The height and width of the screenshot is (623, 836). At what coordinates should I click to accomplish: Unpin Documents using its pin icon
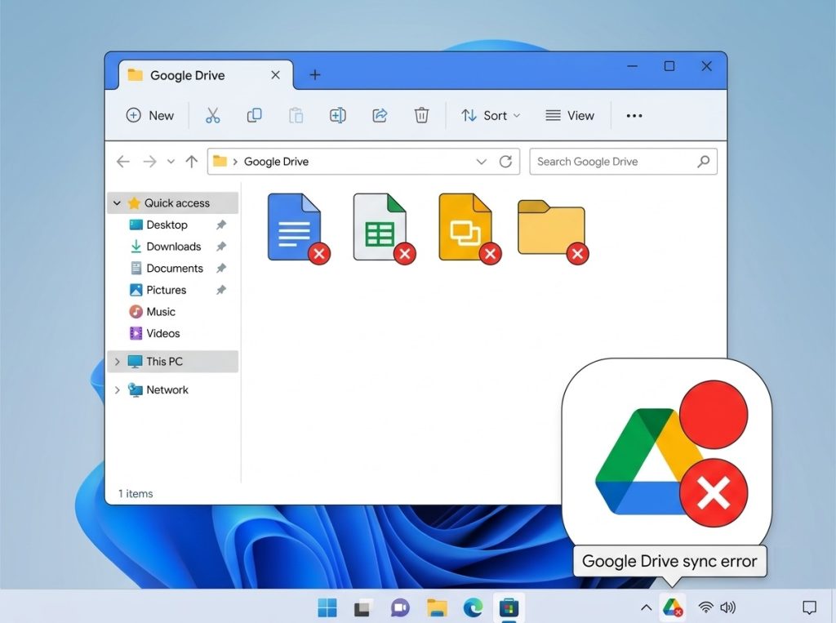220,269
